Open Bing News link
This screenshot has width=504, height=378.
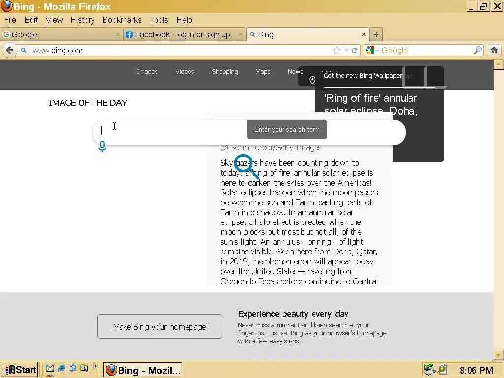coord(296,72)
